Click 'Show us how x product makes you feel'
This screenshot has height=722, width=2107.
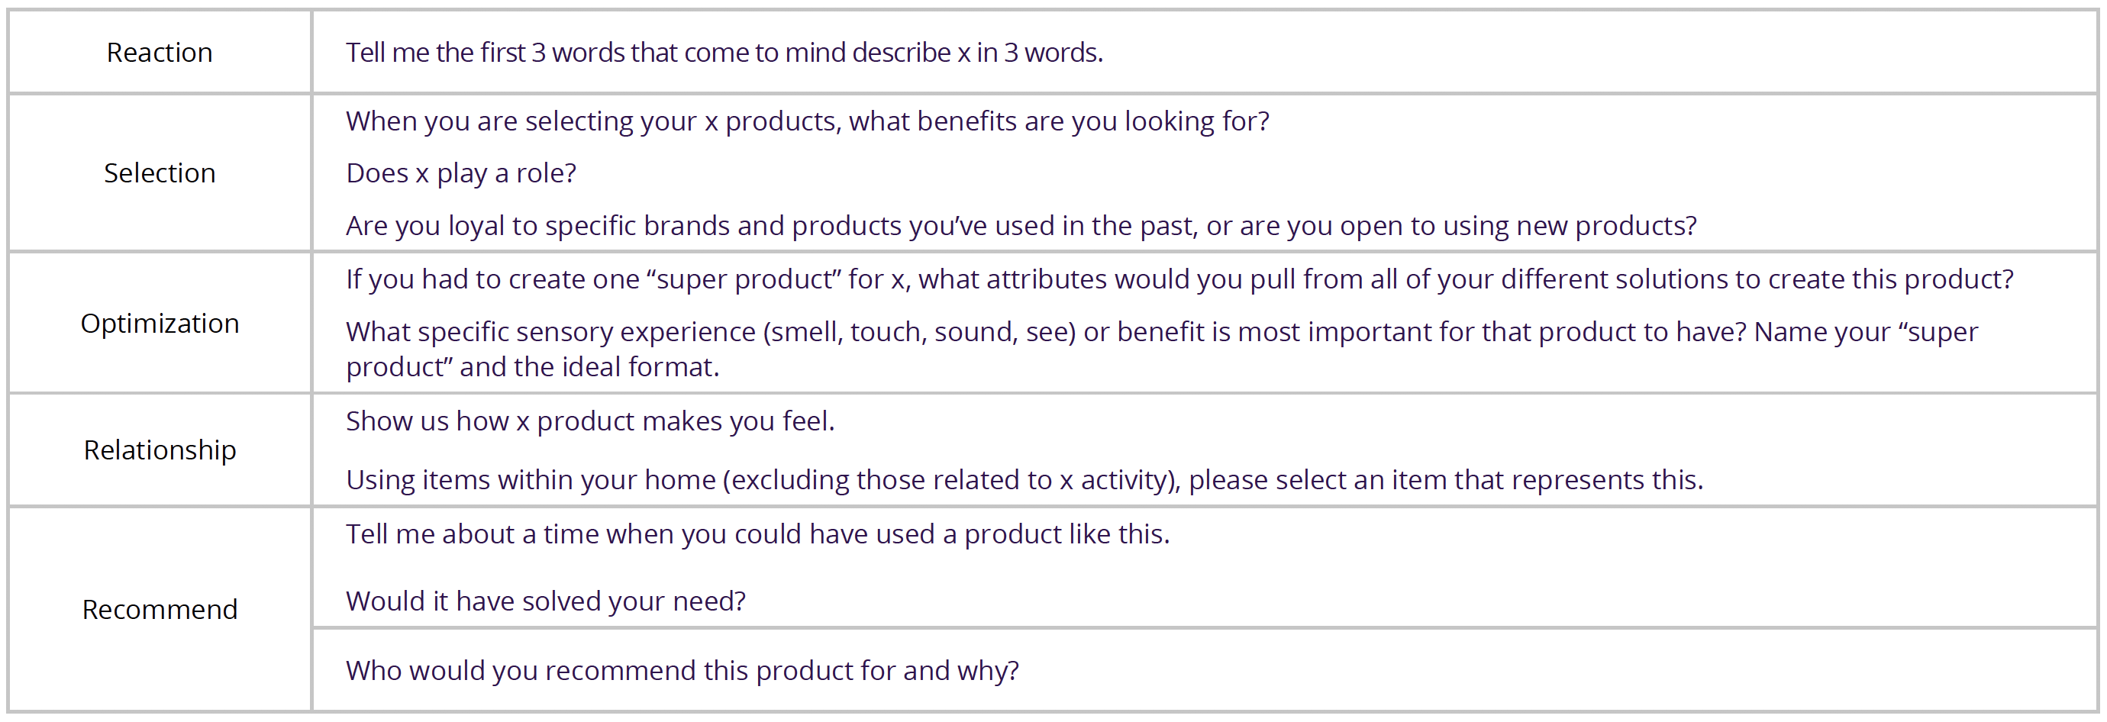pos(589,421)
